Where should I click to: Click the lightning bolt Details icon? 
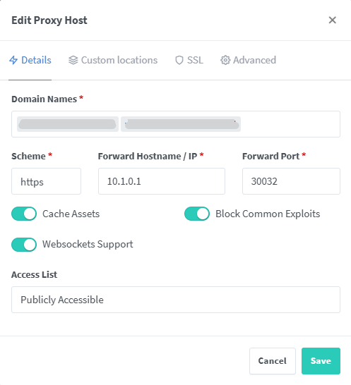(x=13, y=60)
